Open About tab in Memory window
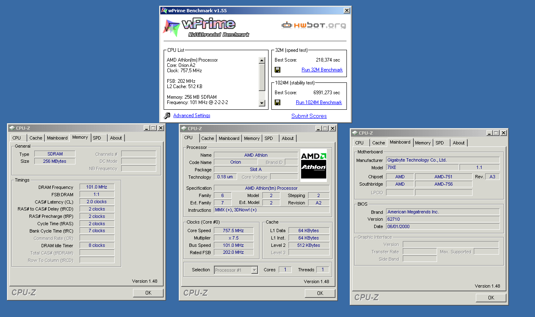This screenshot has height=317, width=535. coord(116,138)
